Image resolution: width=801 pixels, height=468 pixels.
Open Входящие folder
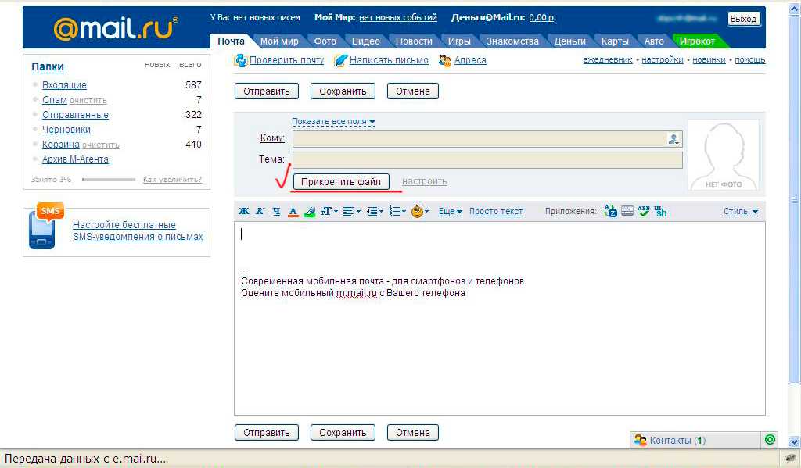64,85
